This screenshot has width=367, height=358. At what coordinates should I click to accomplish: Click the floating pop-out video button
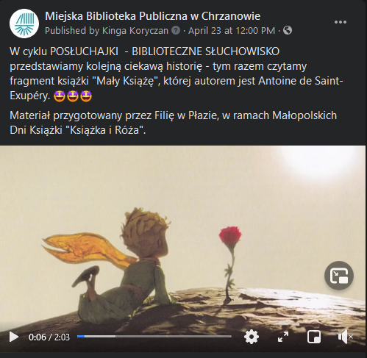pos(339,276)
